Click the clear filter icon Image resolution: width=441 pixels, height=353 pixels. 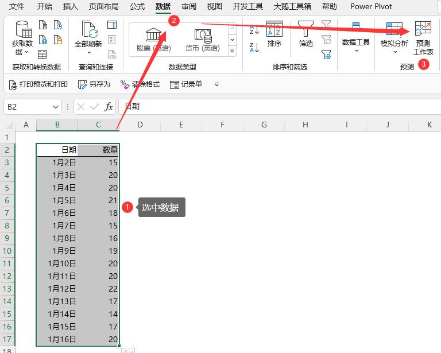[326, 25]
